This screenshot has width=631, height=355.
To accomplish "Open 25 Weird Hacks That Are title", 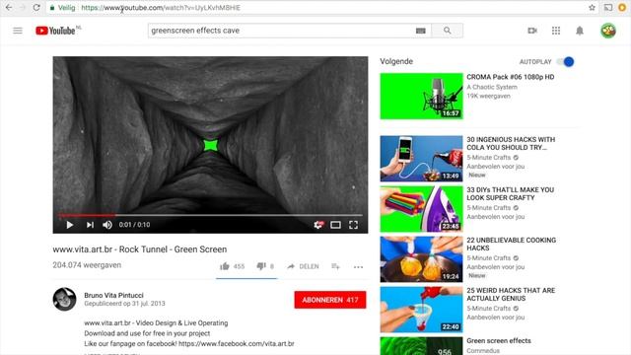I will point(511,294).
